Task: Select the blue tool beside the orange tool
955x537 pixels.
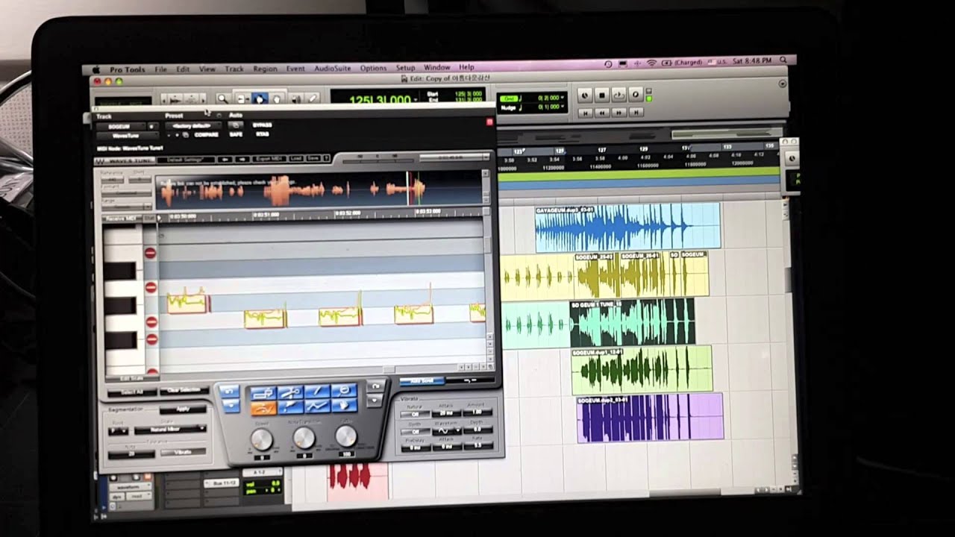Action: pyautogui.click(x=290, y=406)
